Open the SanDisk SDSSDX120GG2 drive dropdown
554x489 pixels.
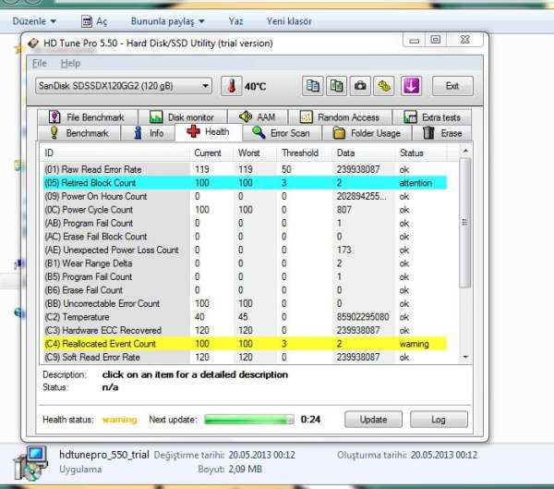(x=124, y=86)
